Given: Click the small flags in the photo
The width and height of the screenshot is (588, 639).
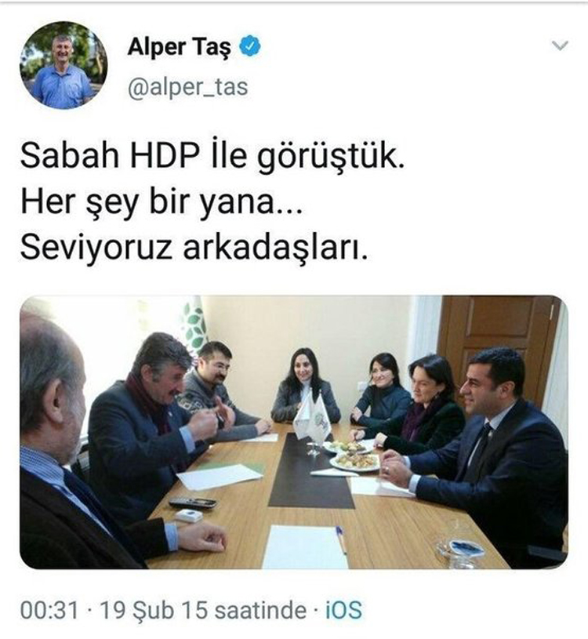Looking at the screenshot, I should (x=312, y=416).
